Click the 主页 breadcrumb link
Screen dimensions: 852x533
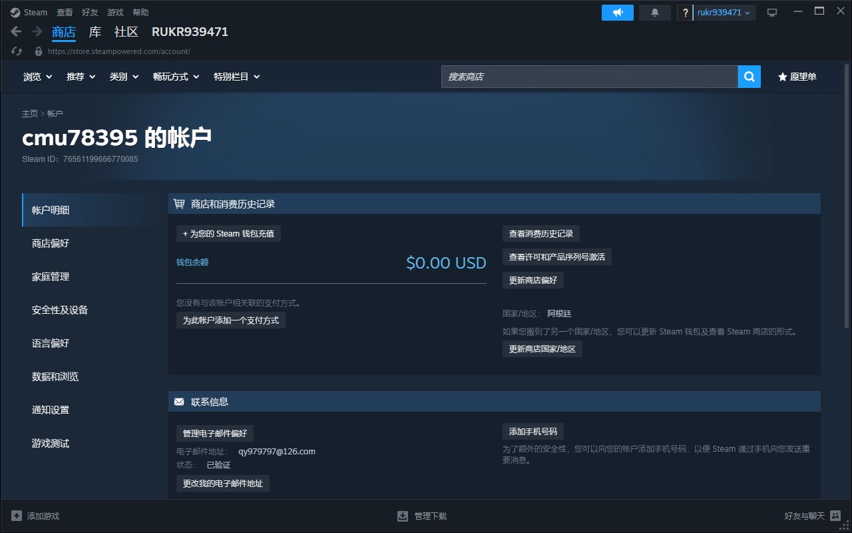click(30, 114)
